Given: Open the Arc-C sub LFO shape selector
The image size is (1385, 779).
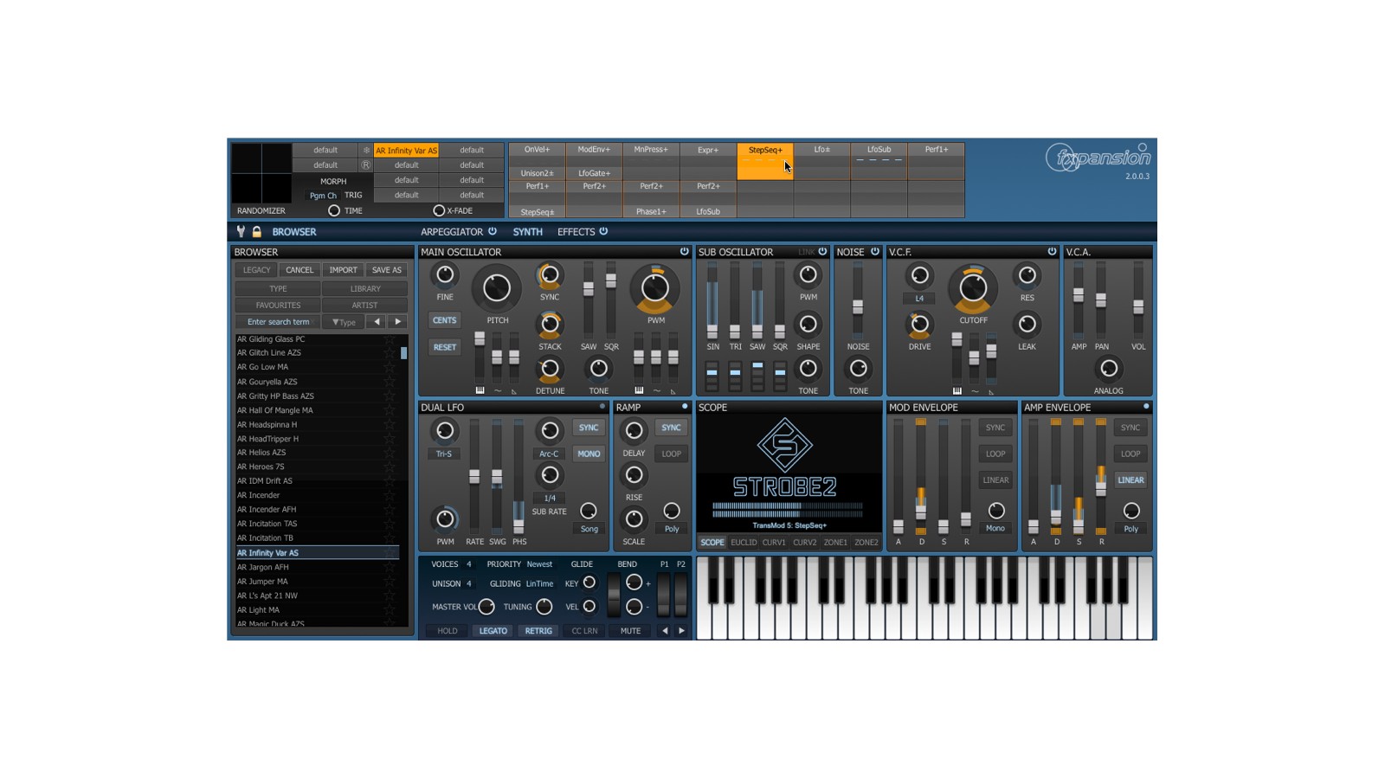Looking at the screenshot, I should tap(549, 454).
